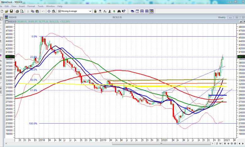Click the New document icon

pos(2,11)
